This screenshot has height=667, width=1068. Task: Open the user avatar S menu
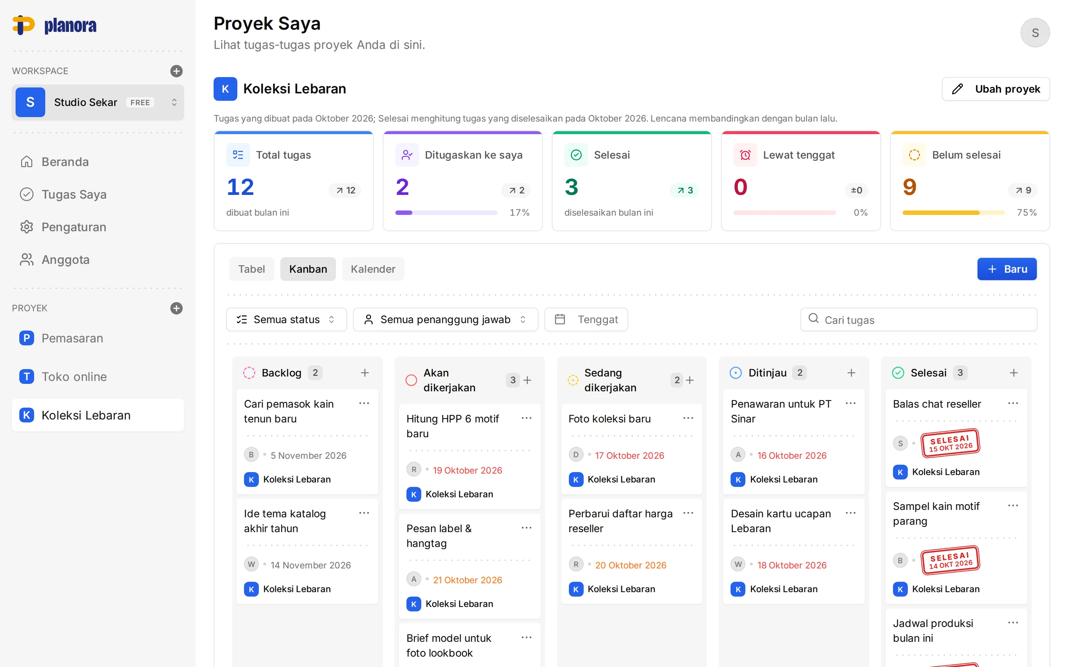point(1035,33)
